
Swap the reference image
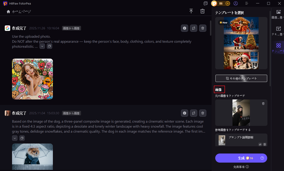[x=260, y=144]
